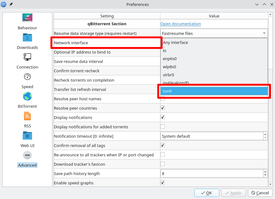
Task: Choose the lo interface option
Action: click(214, 51)
